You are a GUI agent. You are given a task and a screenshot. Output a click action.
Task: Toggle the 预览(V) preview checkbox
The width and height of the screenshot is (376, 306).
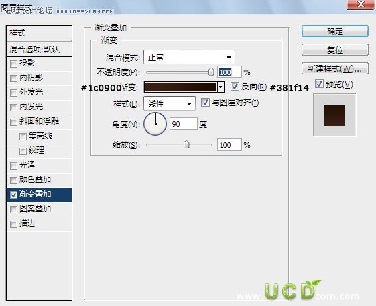(319, 84)
